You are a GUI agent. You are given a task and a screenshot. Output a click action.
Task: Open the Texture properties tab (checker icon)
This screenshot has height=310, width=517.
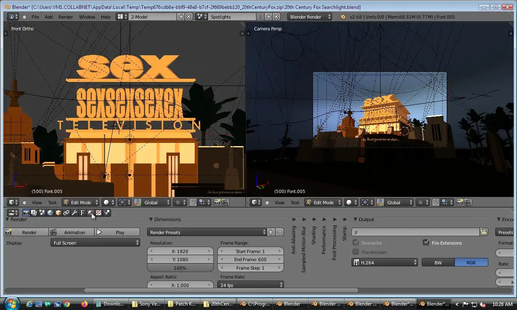click(x=99, y=213)
